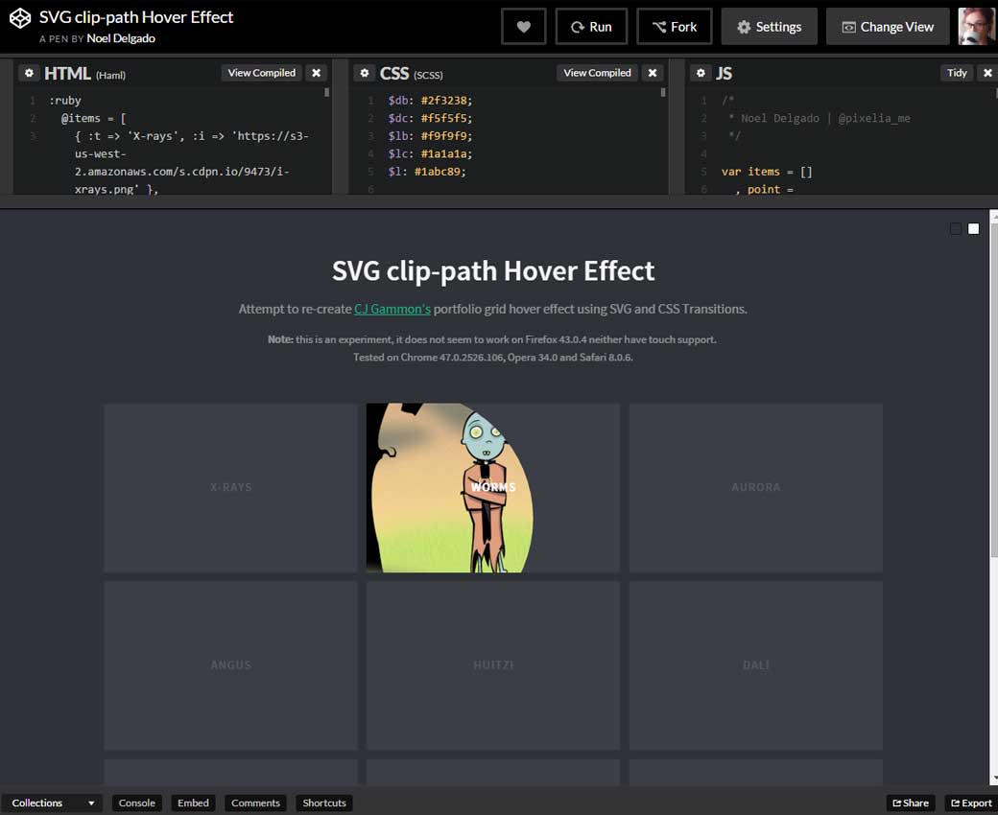The height and width of the screenshot is (815, 998).
Task: Click the heart icon to love pen
Action: 523,27
